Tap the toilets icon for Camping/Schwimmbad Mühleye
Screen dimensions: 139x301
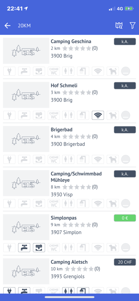tap(68, 203)
